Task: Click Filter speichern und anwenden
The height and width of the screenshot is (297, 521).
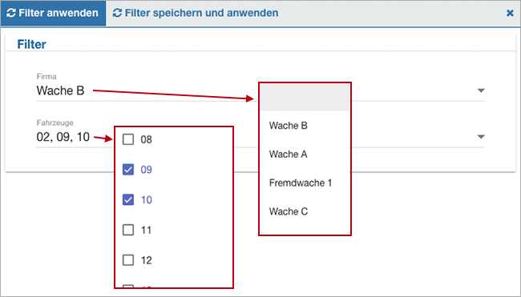Action: [196, 14]
